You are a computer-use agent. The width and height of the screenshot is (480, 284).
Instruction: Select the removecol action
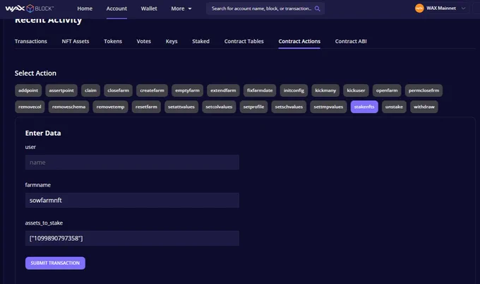(30, 107)
